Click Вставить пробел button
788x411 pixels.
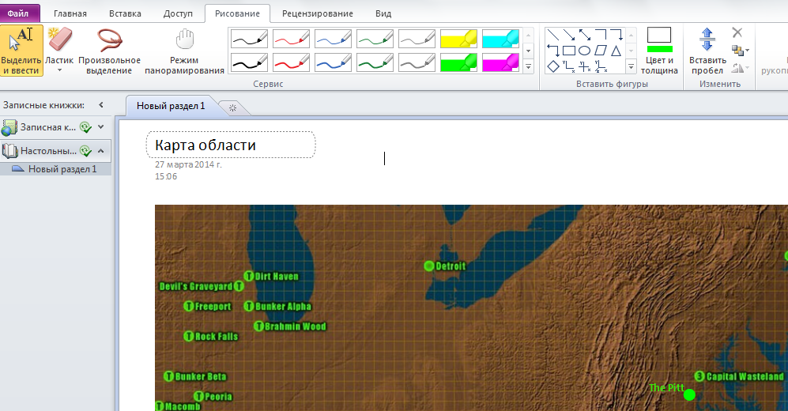(707, 51)
